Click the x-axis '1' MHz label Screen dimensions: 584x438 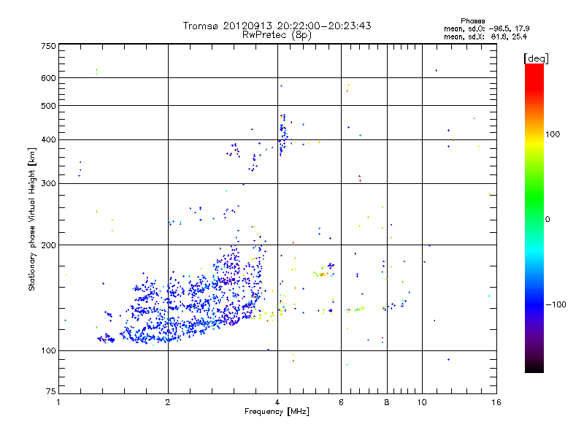point(58,402)
